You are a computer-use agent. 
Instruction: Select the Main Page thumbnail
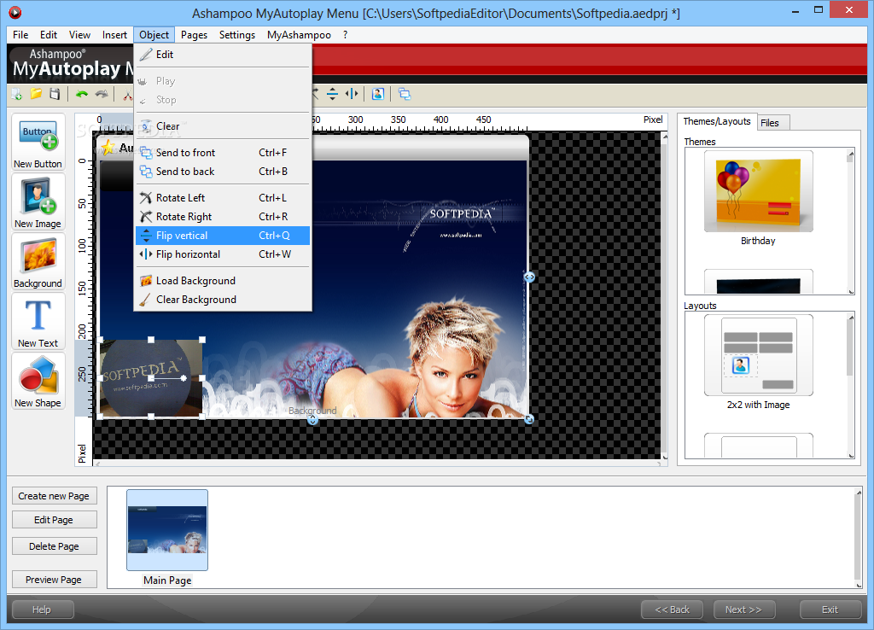click(x=167, y=529)
